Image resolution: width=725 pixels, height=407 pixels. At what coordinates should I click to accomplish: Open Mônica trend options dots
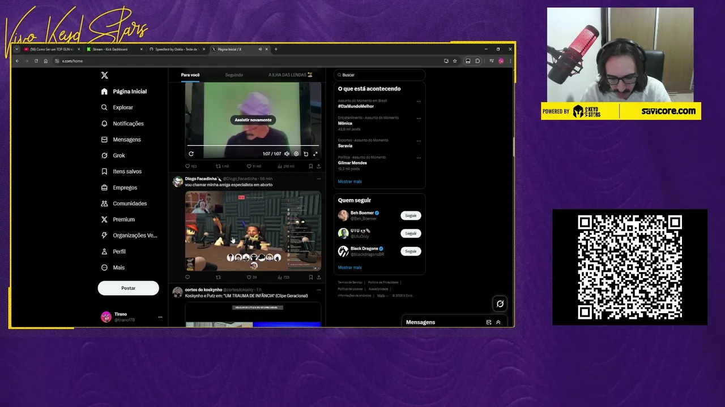click(x=419, y=119)
